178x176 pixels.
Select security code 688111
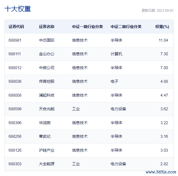pos(14,54)
